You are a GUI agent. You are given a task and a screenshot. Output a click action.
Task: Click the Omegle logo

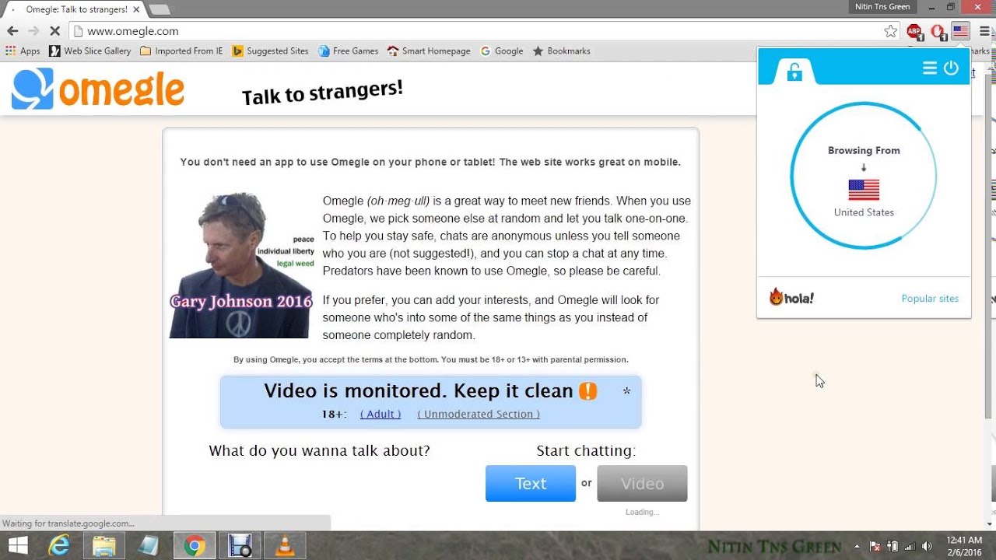pyautogui.click(x=98, y=89)
